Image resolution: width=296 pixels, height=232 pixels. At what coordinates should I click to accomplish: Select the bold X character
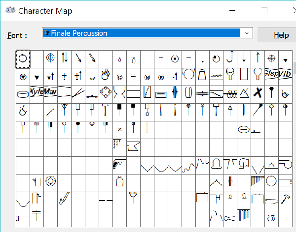(257, 92)
